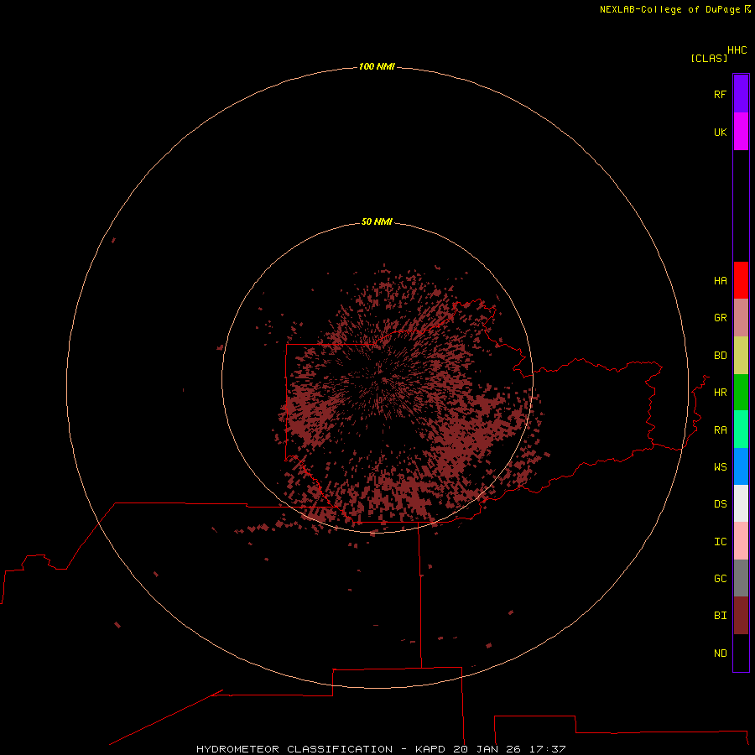Click the GC legend label
Viewport: 755px width, 755px height.
pos(720,579)
